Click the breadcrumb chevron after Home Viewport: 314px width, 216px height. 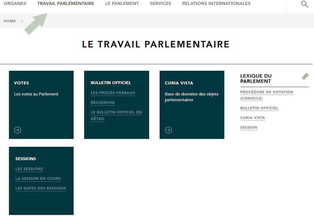pos(22,21)
